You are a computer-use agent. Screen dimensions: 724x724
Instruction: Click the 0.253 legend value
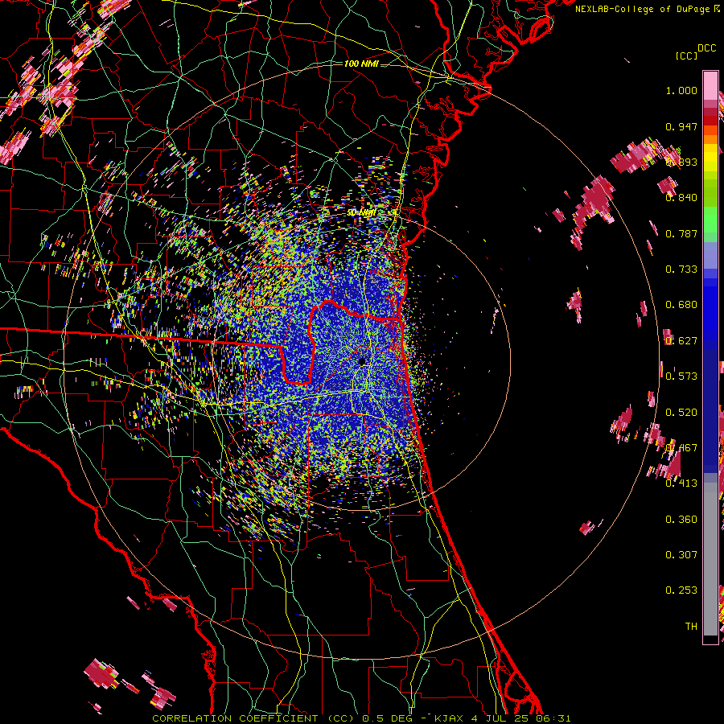[681, 590]
